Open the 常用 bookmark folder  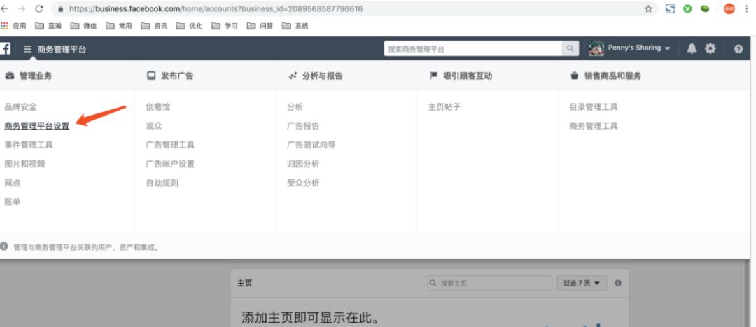tap(118, 26)
